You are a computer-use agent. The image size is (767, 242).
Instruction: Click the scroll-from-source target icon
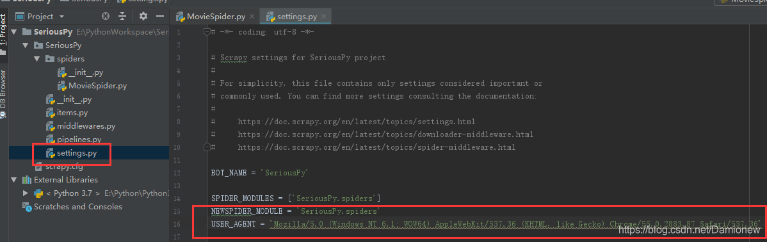[106, 16]
